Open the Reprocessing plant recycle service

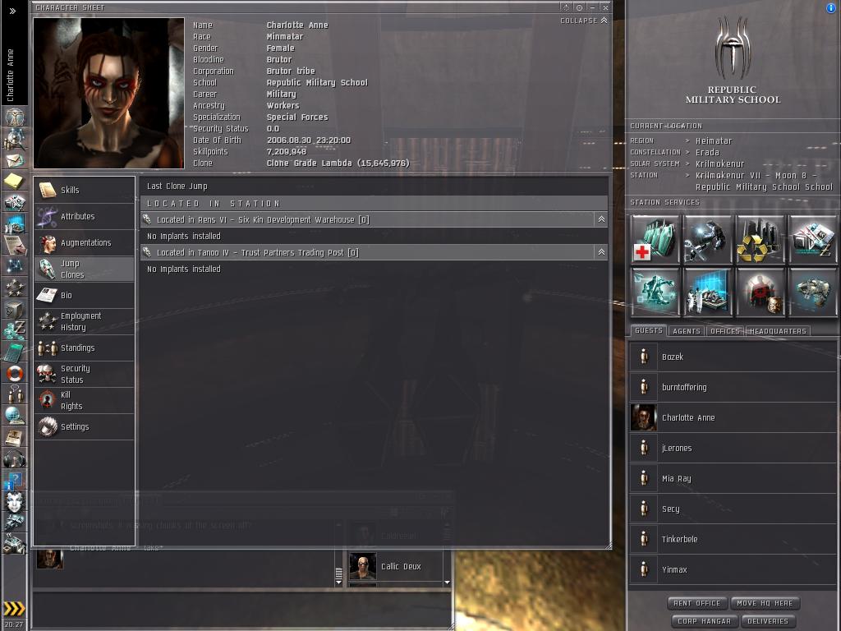[760, 239]
